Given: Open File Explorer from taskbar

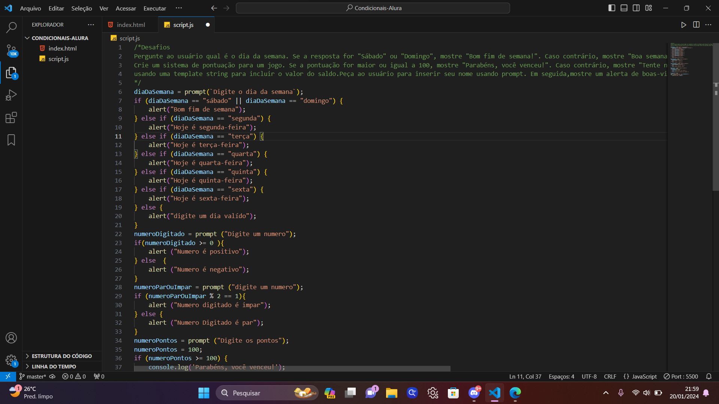Looking at the screenshot, I should 391,393.
